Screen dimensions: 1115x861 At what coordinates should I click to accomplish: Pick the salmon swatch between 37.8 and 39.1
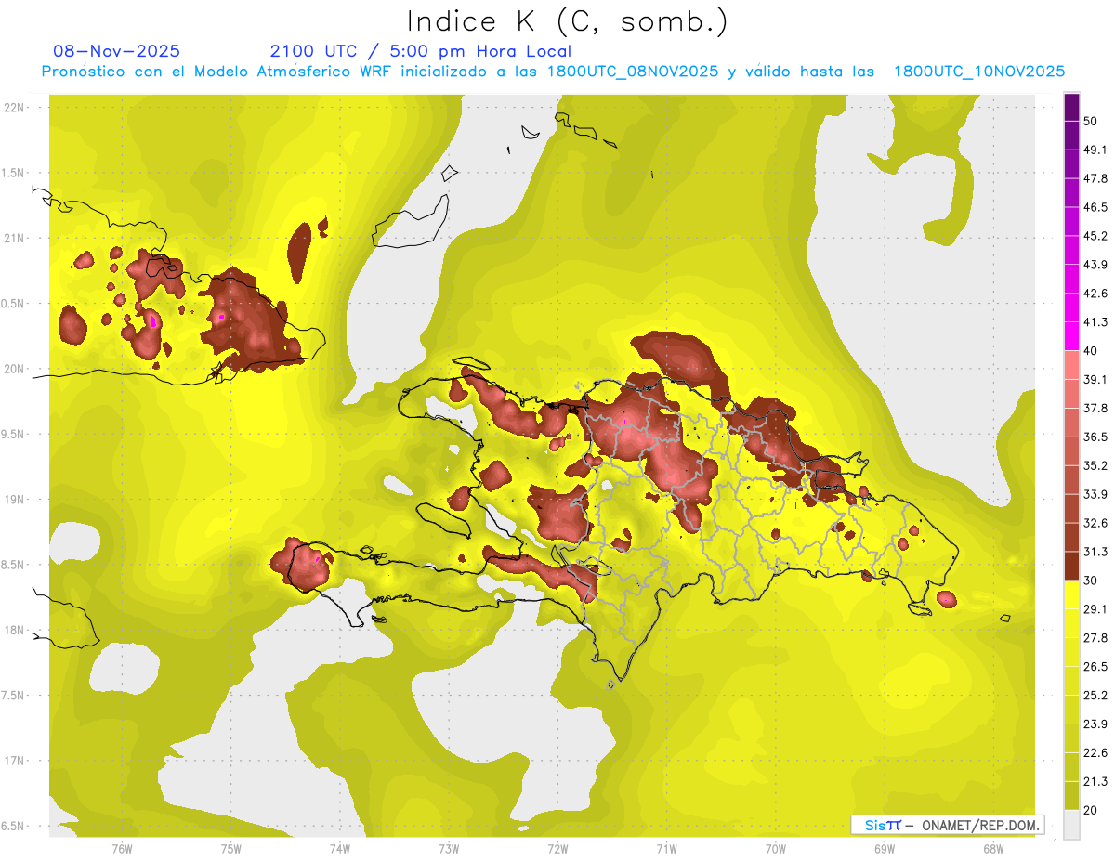click(1071, 394)
